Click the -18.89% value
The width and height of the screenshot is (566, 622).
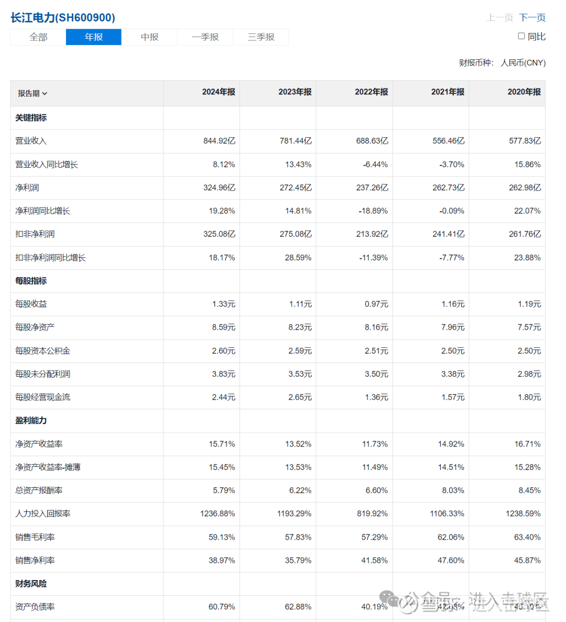click(x=373, y=211)
